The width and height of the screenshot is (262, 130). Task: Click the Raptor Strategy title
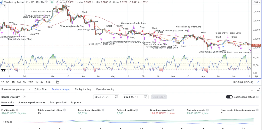point(10,97)
